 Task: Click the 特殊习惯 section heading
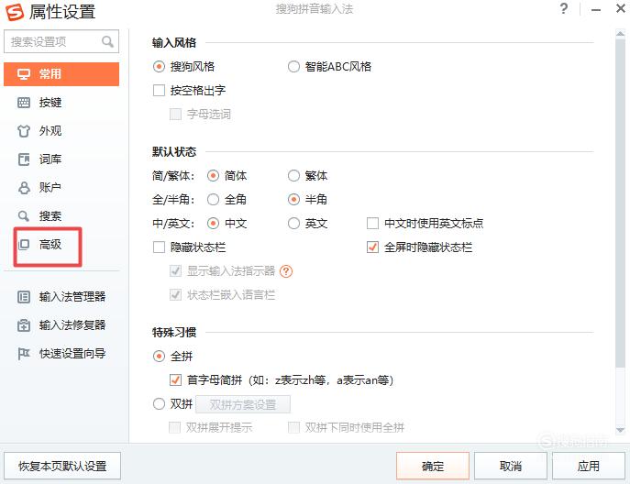tap(174, 333)
